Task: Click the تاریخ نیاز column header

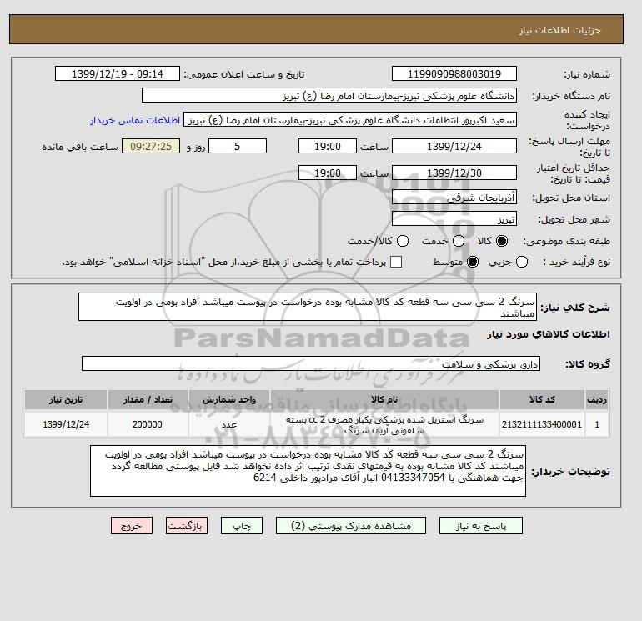Action: (x=66, y=399)
